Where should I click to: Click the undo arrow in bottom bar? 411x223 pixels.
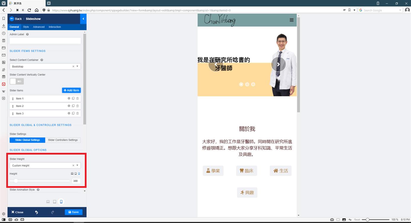pyautogui.click(x=36, y=212)
